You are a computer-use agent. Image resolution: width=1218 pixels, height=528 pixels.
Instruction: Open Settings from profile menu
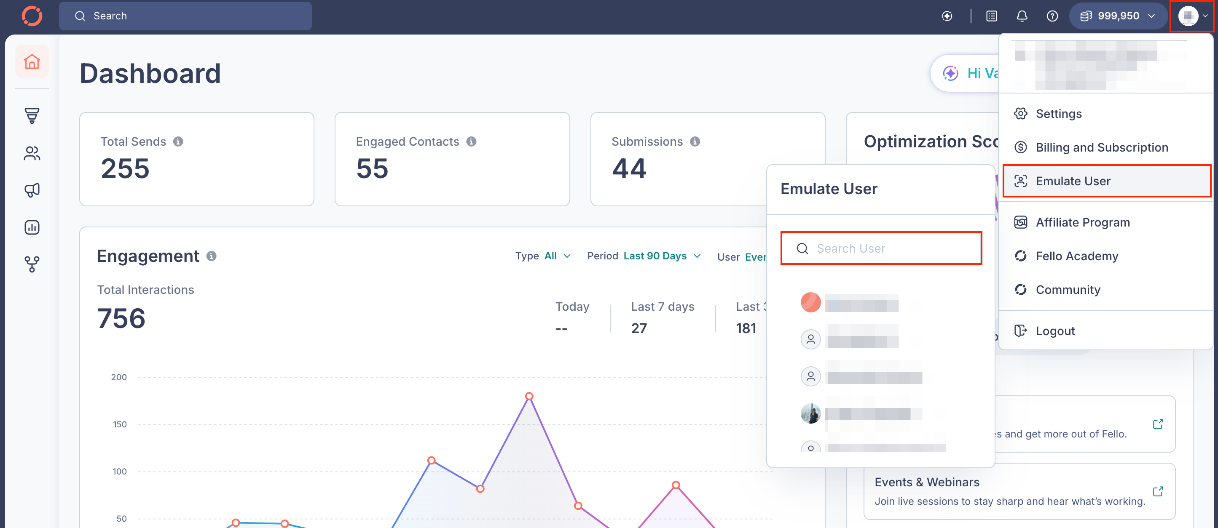click(x=1105, y=114)
